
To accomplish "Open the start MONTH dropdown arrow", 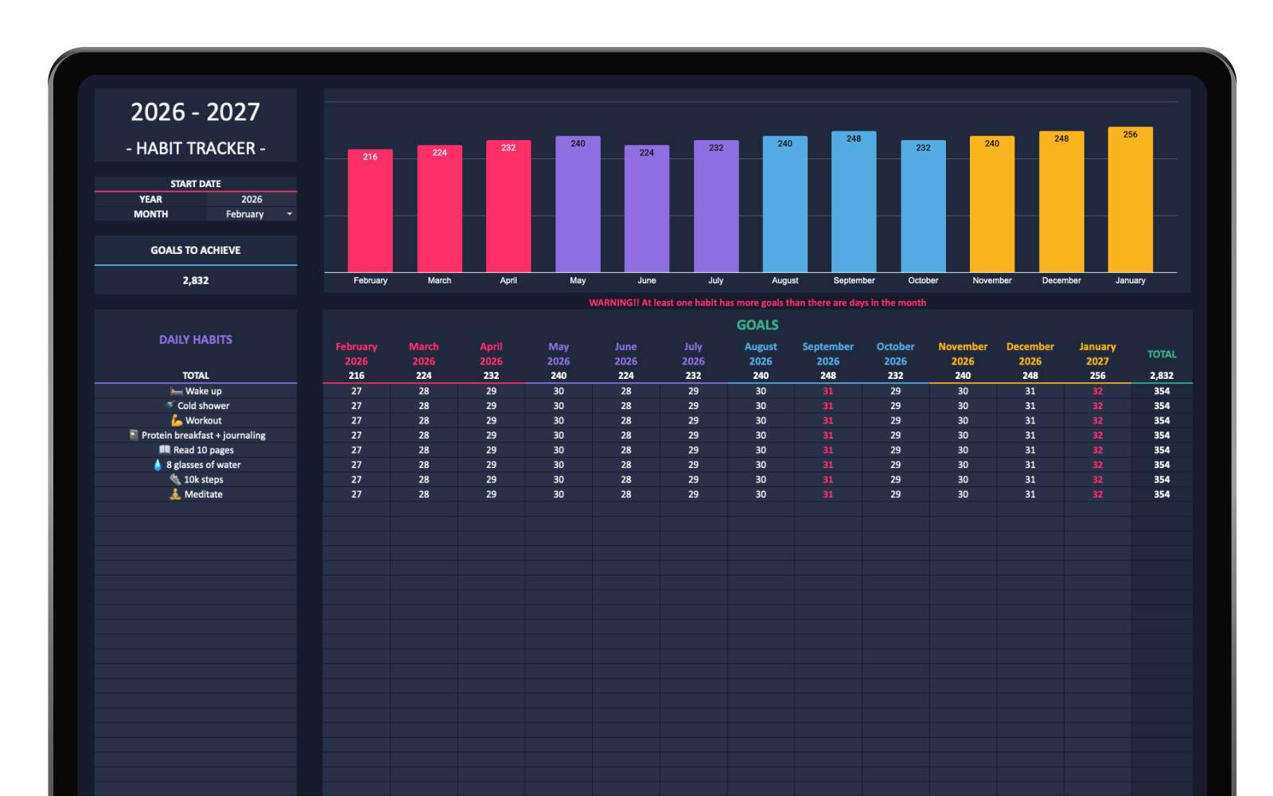I will (x=290, y=214).
